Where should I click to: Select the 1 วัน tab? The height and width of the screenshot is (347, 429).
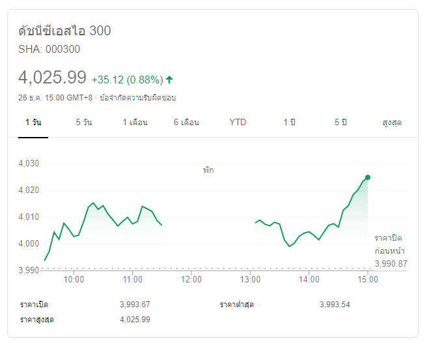pyautogui.click(x=33, y=123)
